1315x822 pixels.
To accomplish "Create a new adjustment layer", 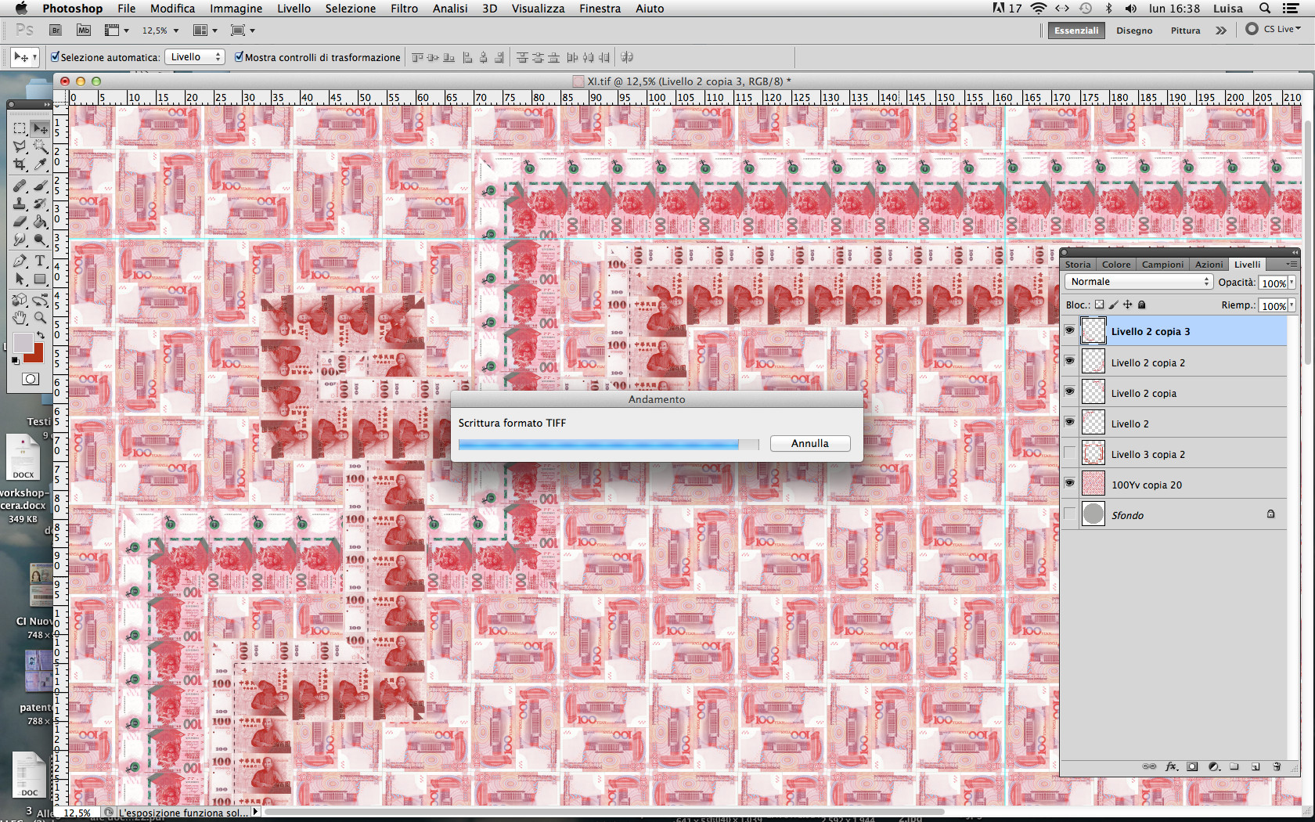I will (x=1213, y=766).
